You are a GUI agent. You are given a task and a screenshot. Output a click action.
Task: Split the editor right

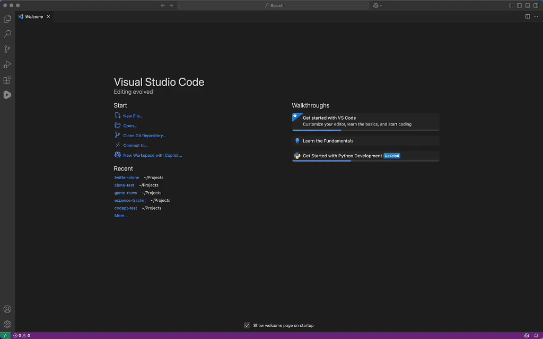pyautogui.click(x=528, y=16)
